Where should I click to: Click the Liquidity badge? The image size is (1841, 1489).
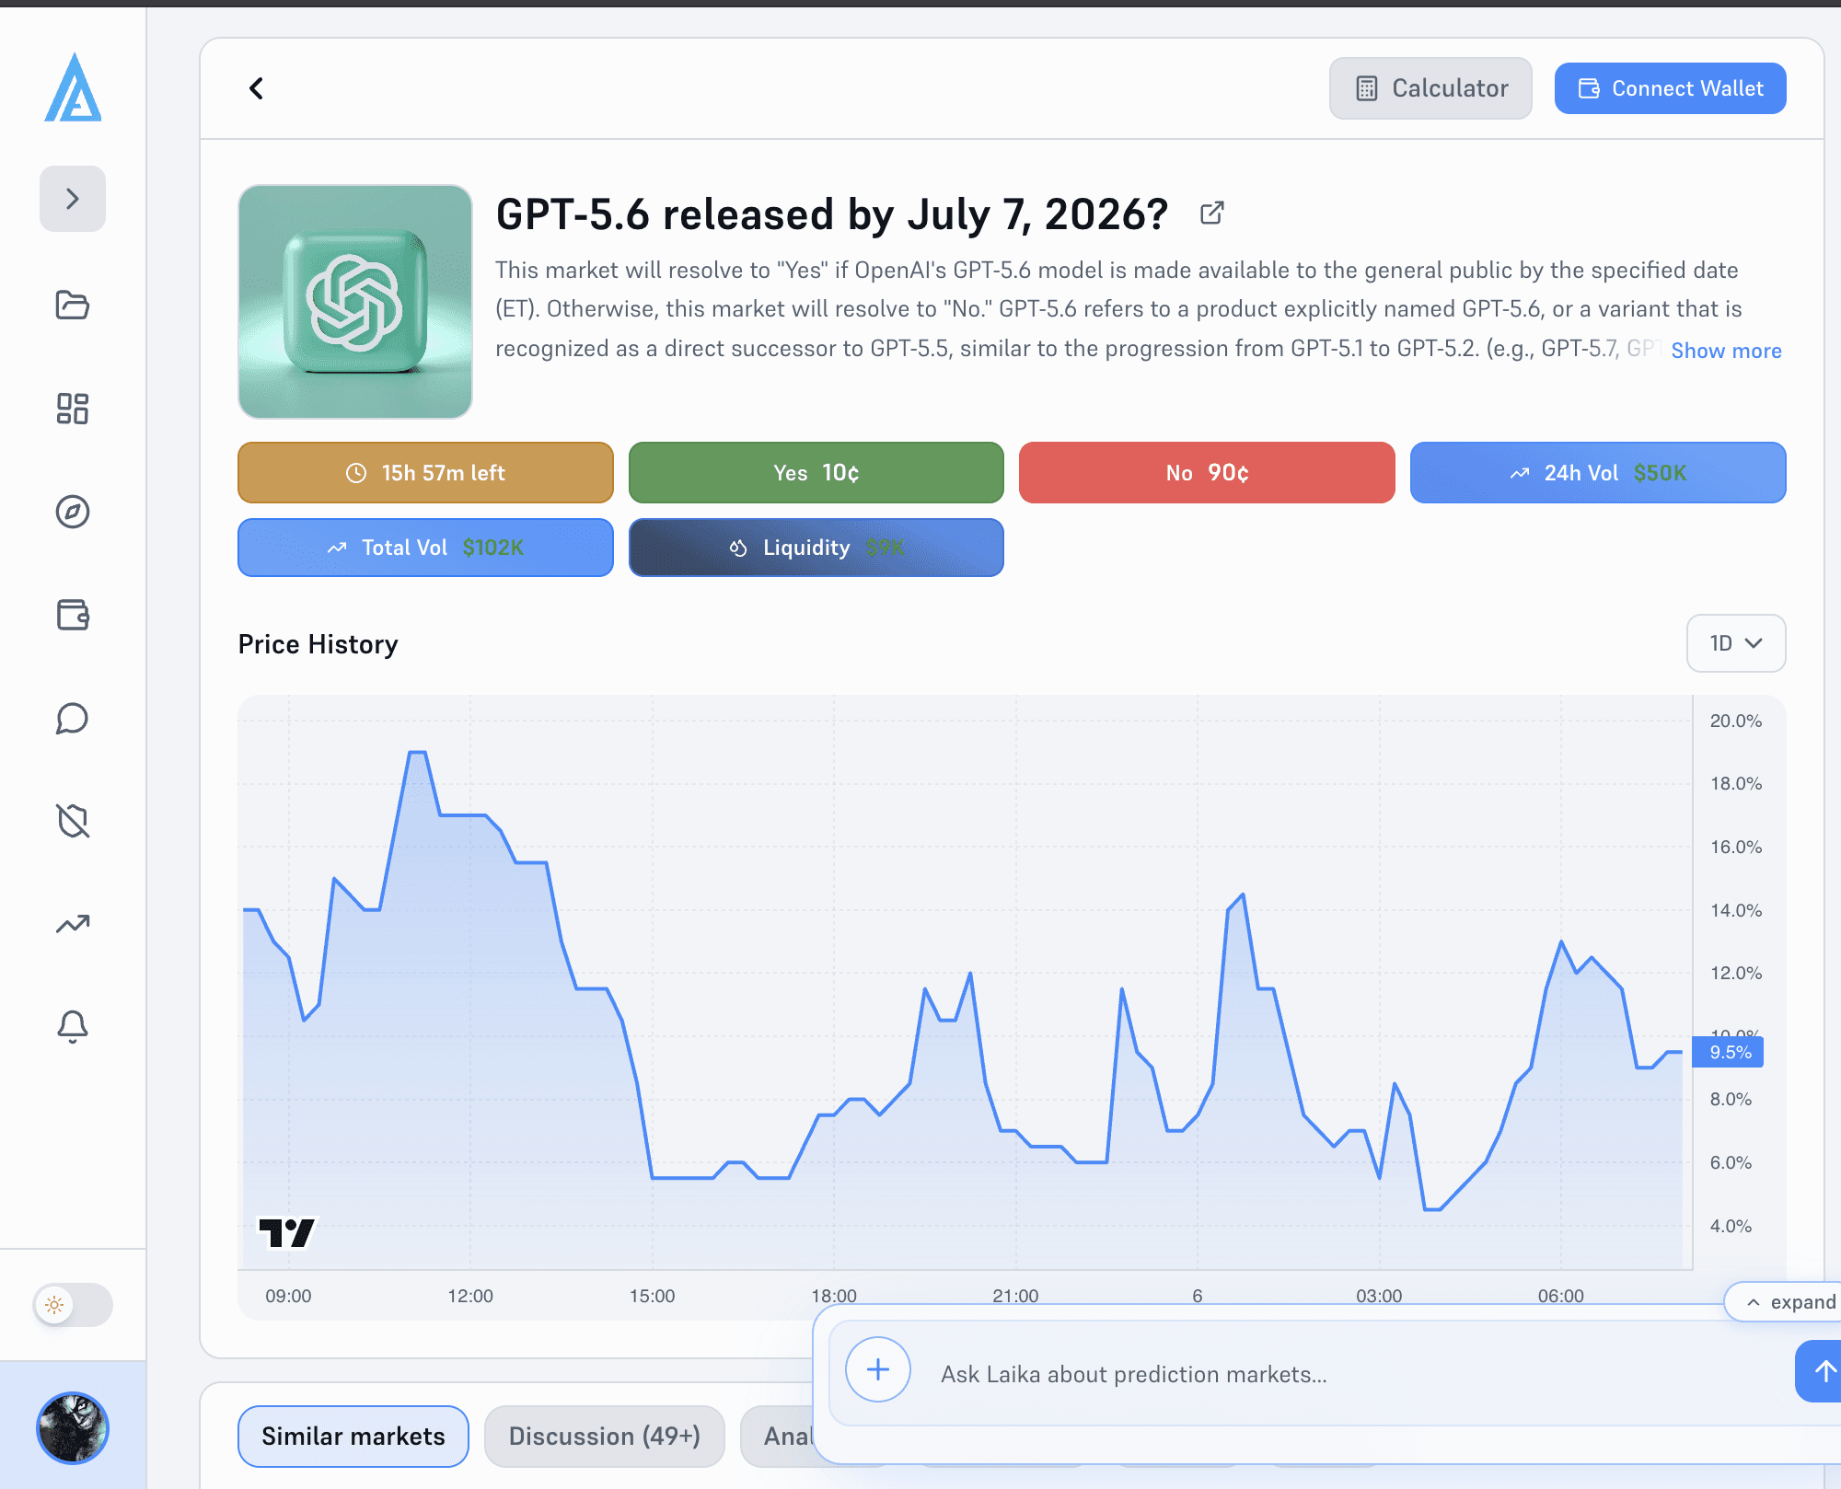click(x=816, y=548)
